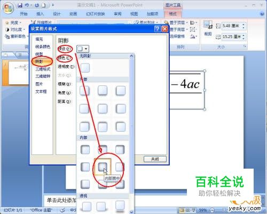
Task: Open the Align dropdown in Arrange group
Action: click(x=194, y=22)
